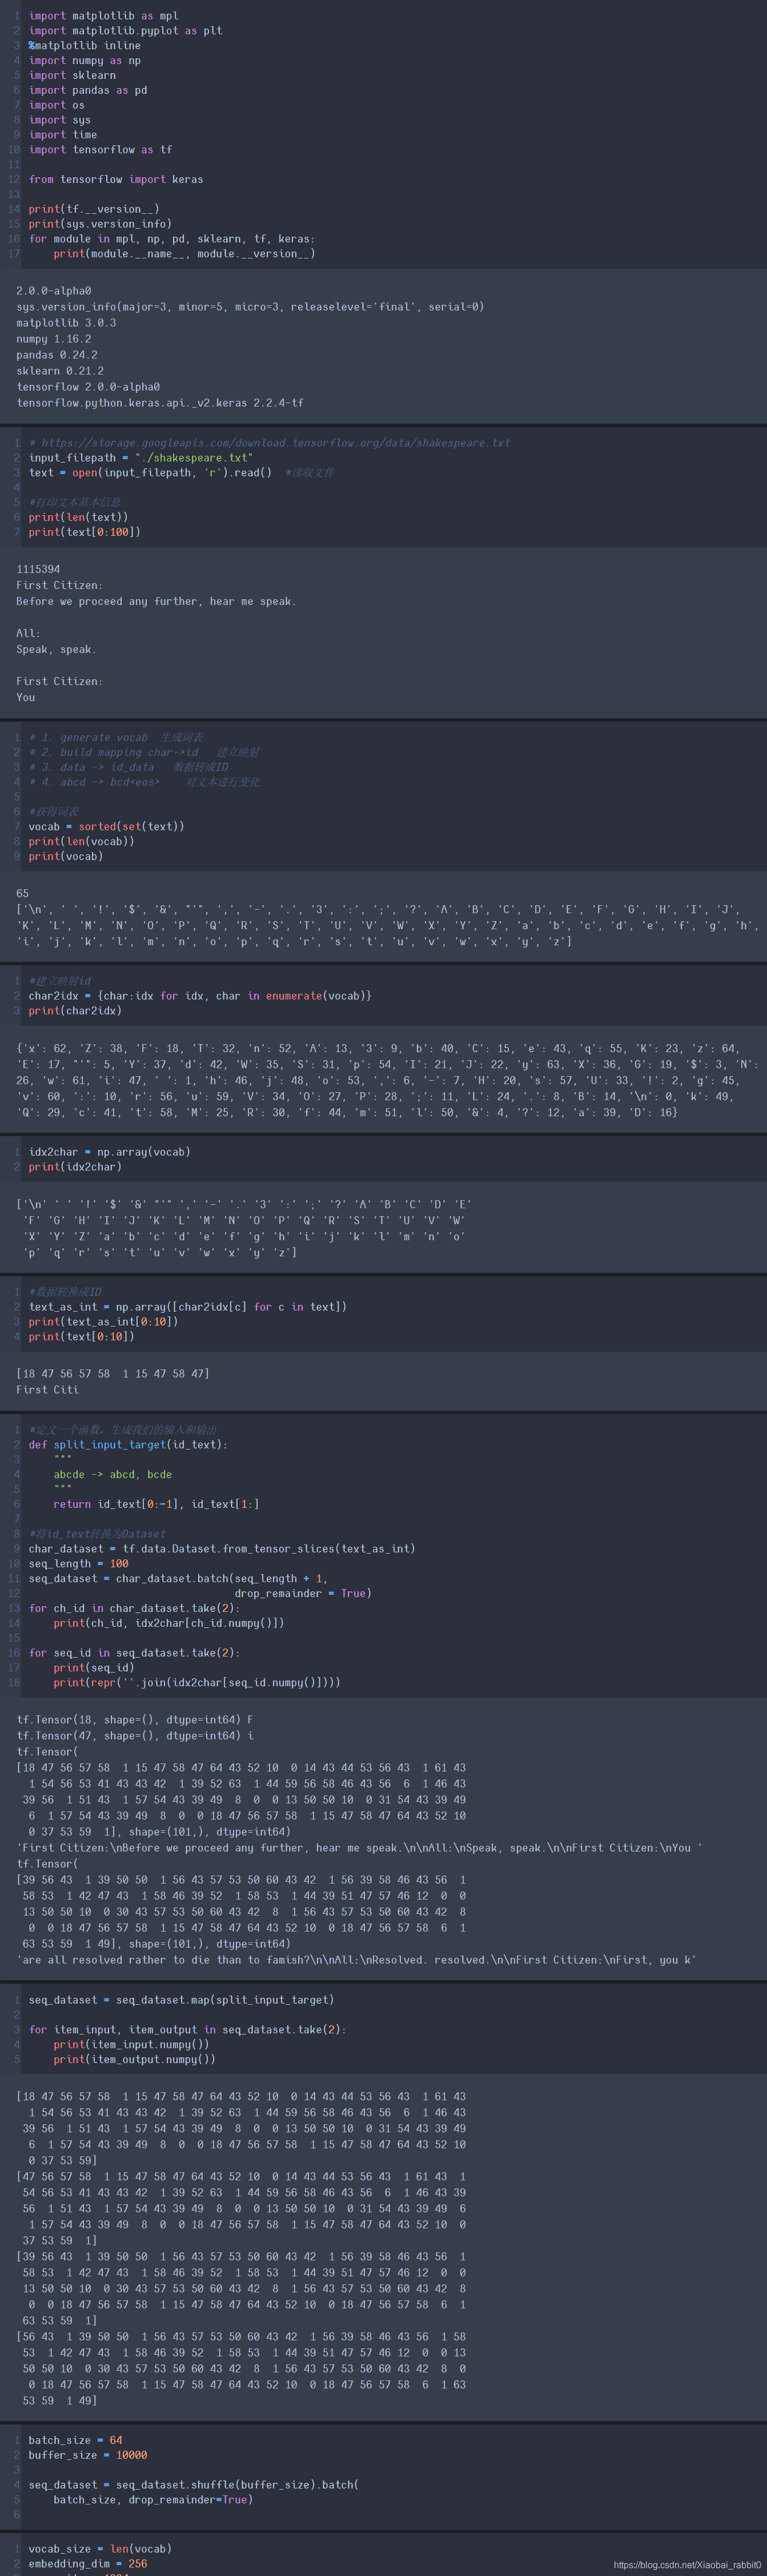The height and width of the screenshot is (2576, 767).
Task: Click the 'text_as_int = np.array([char2idx[c]...' line
Action: pos(188,1307)
